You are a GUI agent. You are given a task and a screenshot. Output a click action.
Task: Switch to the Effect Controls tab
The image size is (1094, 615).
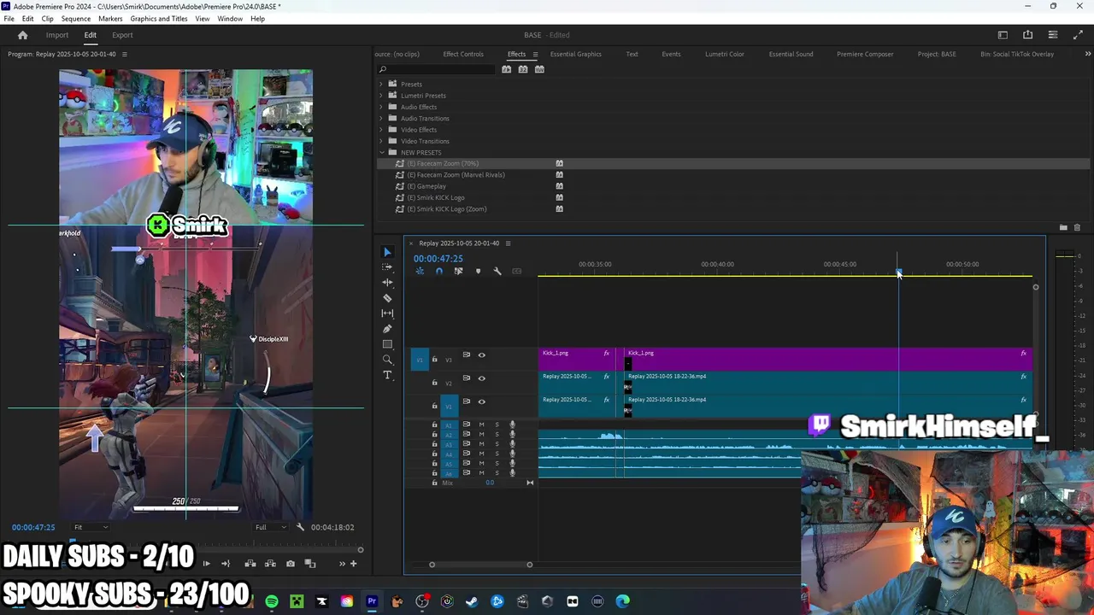coord(463,54)
